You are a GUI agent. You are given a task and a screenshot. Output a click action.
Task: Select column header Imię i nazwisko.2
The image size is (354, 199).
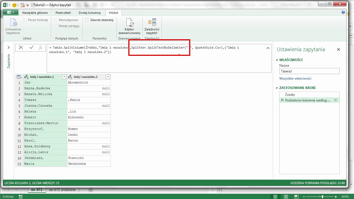[x=86, y=77]
